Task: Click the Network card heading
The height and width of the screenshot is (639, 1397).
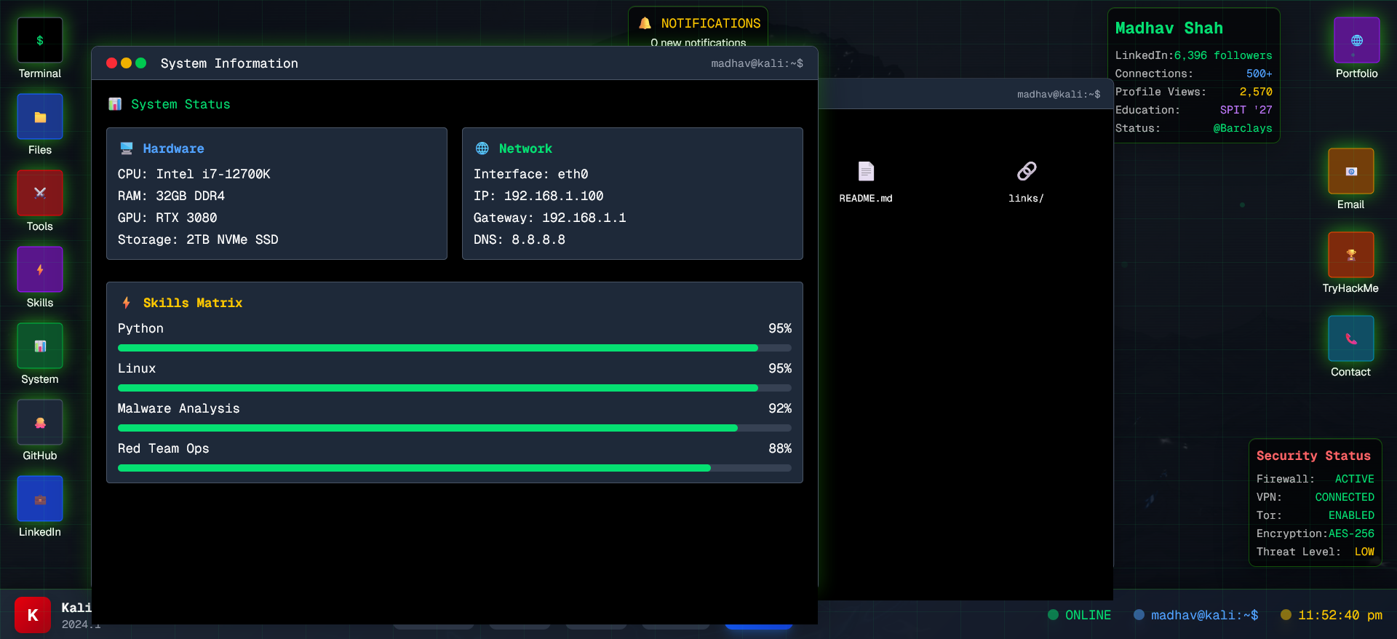Action: tap(525, 148)
